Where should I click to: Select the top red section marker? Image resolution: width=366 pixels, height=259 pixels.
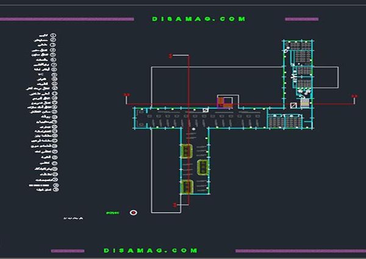pos(171,55)
